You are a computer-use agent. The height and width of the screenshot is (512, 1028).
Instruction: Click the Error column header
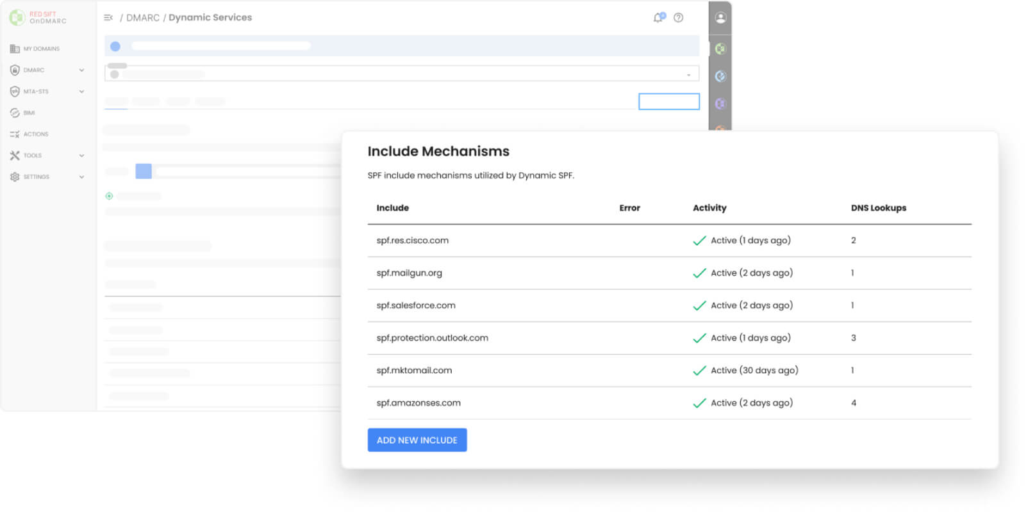[630, 208]
